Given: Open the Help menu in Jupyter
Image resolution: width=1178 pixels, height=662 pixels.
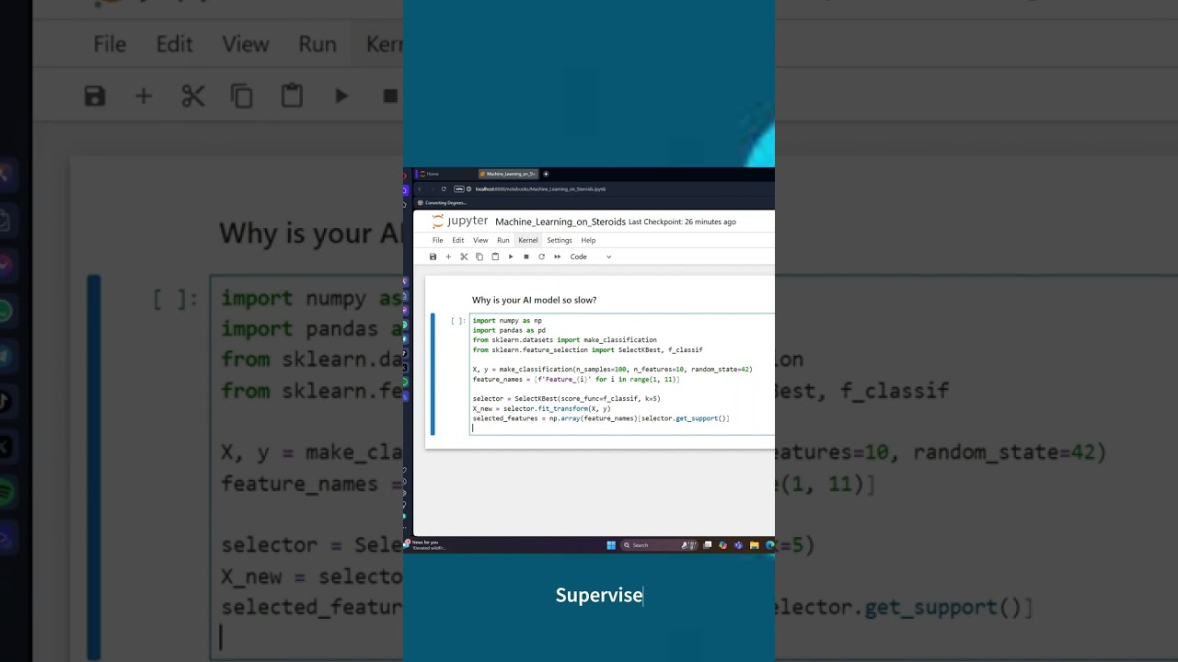Looking at the screenshot, I should coord(588,240).
